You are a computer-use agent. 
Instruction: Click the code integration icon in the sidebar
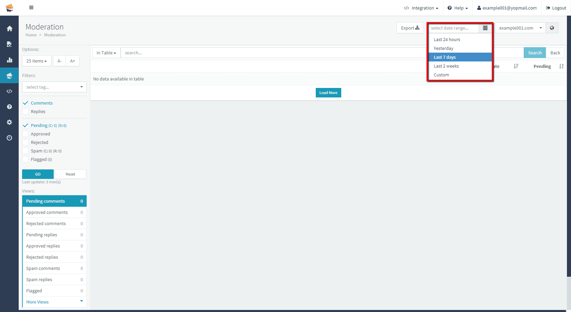click(x=10, y=91)
